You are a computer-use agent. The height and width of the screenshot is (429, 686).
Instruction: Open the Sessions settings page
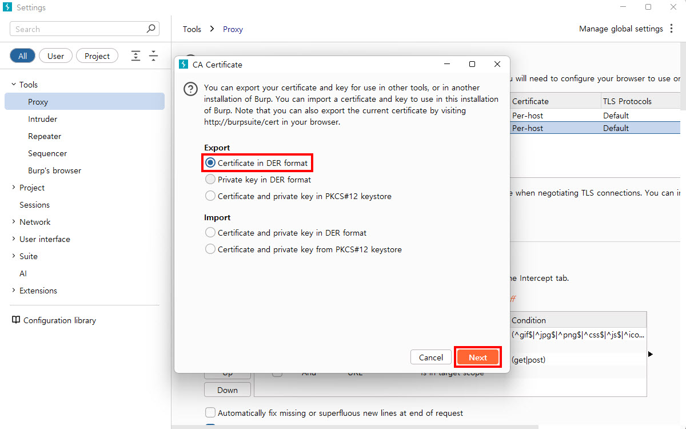[34, 205]
